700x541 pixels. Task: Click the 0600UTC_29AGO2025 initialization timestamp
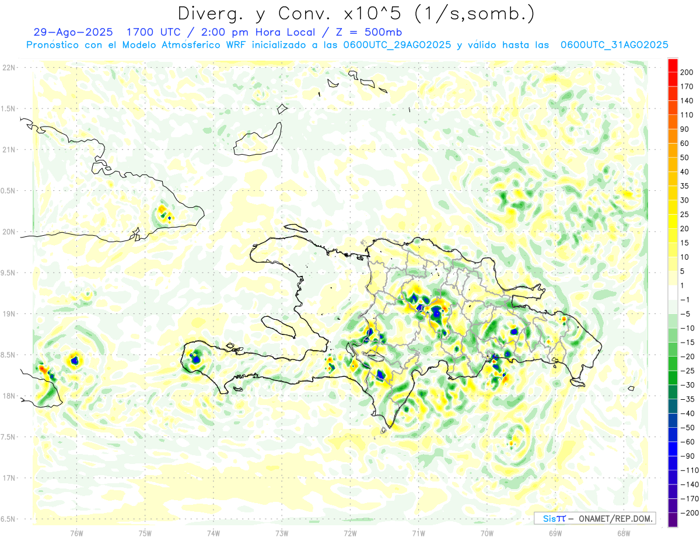tap(397, 45)
